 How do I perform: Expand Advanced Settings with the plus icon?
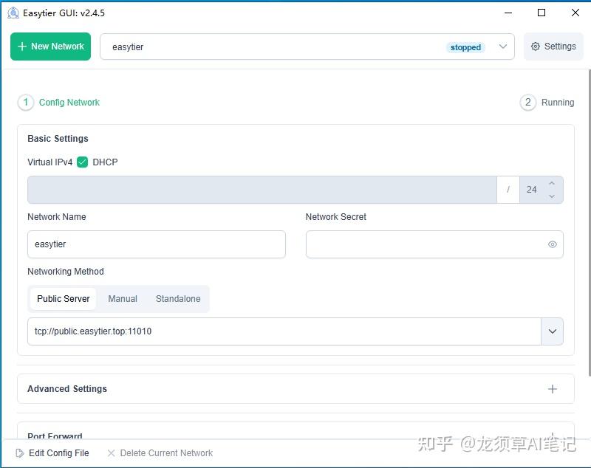coord(552,389)
